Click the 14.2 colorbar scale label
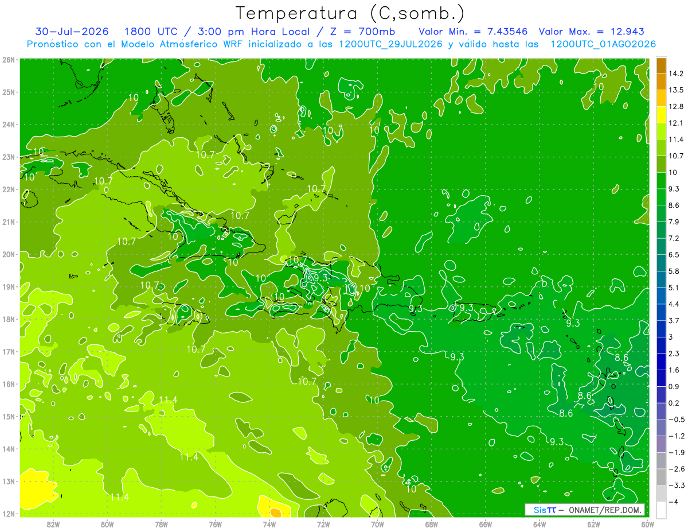Image resolution: width=688 pixels, height=532 pixels. click(676, 73)
